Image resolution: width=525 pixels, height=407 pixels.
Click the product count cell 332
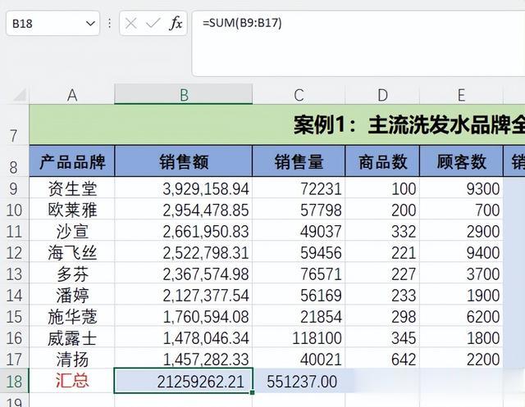click(382, 230)
